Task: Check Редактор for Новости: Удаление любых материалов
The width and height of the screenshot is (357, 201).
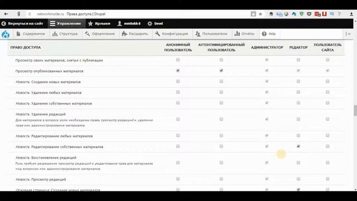Action: coord(298,92)
